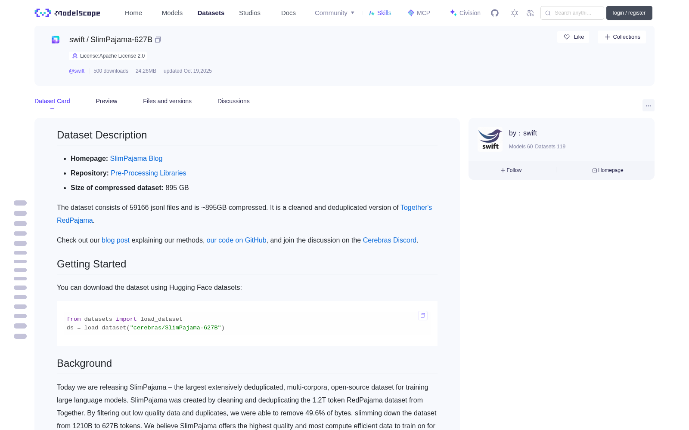The height and width of the screenshot is (430, 689).
Task: Follow the swift organization
Action: point(511,170)
